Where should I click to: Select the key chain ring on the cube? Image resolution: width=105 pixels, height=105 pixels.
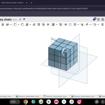tap(64, 52)
